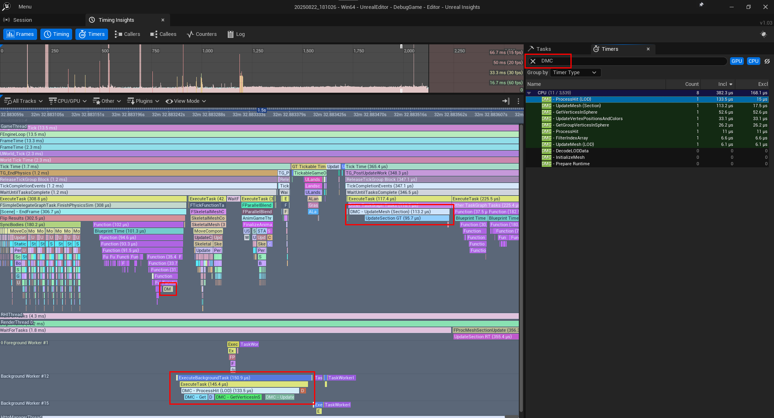Toggle the Callees panel button

(163, 34)
